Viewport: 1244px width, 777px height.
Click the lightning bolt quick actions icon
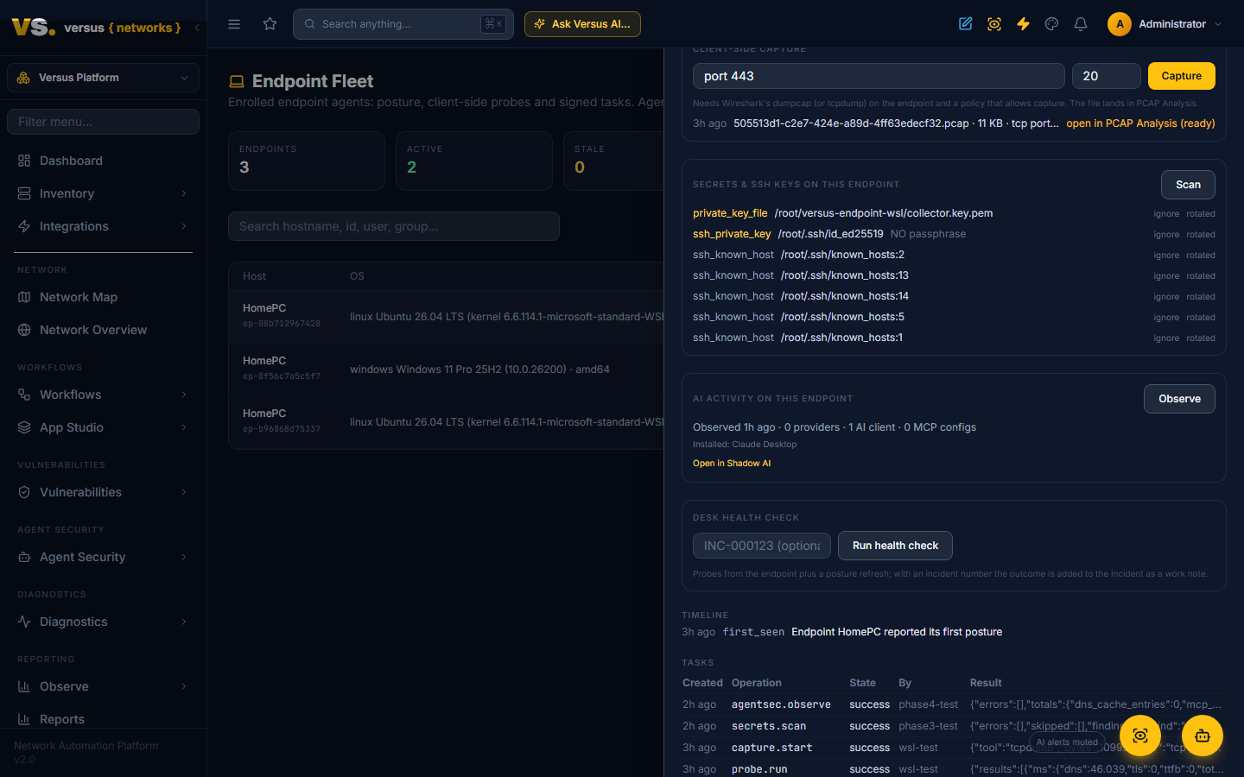(x=1023, y=24)
